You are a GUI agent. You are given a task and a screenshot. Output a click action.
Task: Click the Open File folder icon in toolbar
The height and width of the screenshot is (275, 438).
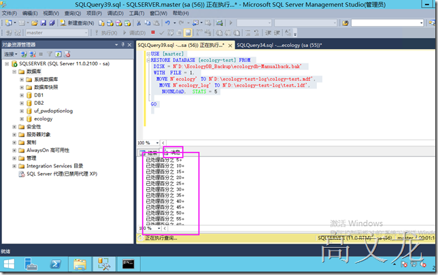pos(35,23)
